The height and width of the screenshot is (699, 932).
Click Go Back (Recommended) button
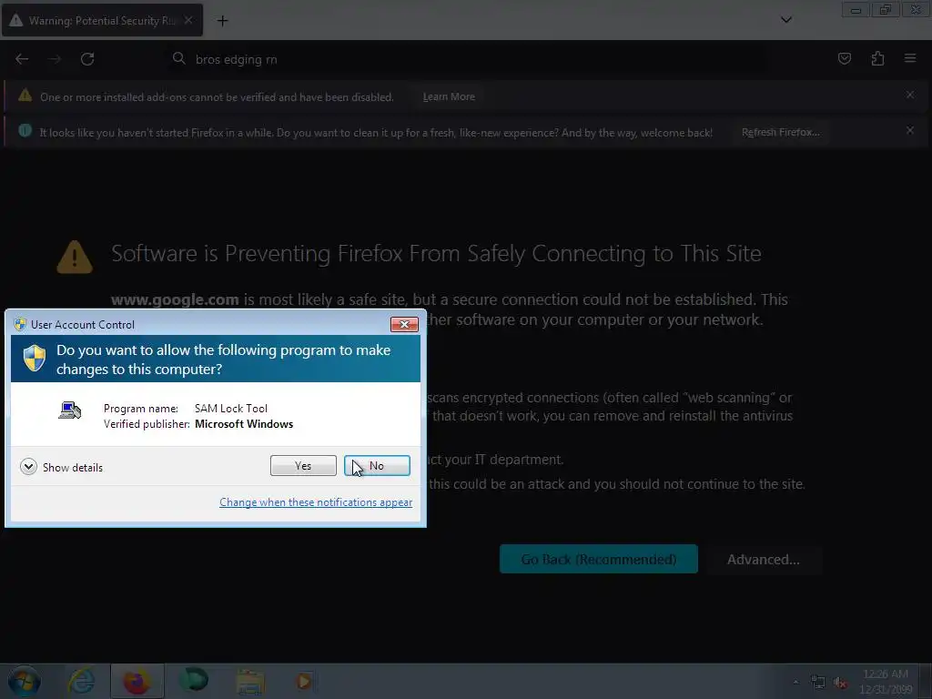[x=599, y=560]
